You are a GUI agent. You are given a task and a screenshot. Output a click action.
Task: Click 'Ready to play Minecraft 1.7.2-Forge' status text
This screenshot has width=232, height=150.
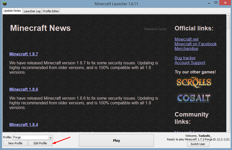(198, 139)
